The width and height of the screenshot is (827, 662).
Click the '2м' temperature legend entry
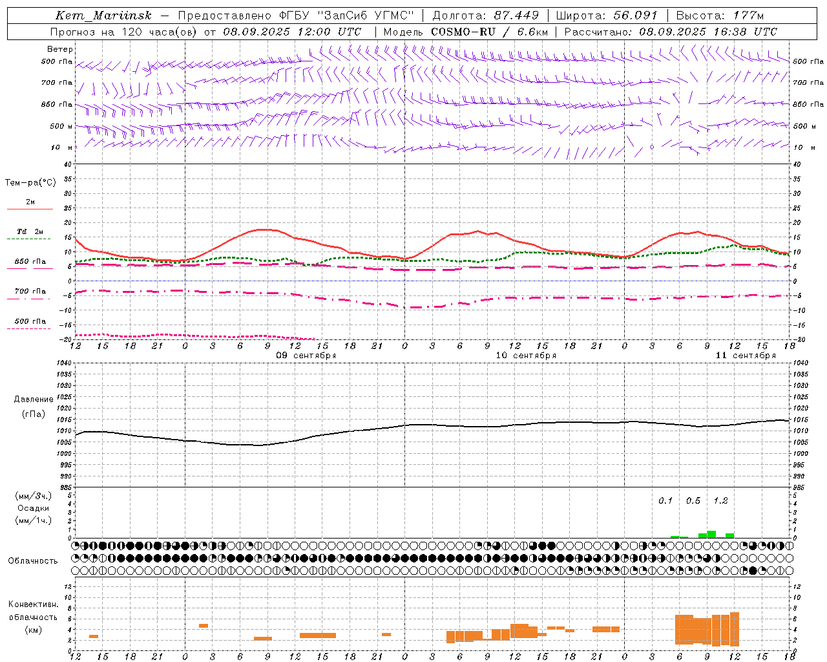tap(30, 202)
